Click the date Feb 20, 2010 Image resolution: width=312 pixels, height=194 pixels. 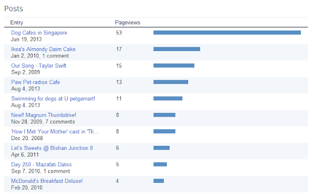pos(27,188)
